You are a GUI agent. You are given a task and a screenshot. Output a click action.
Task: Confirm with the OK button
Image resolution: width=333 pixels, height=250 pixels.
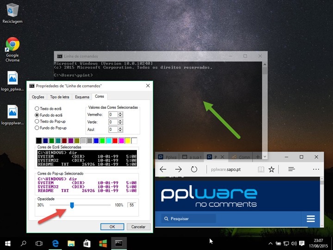[x=112, y=226]
